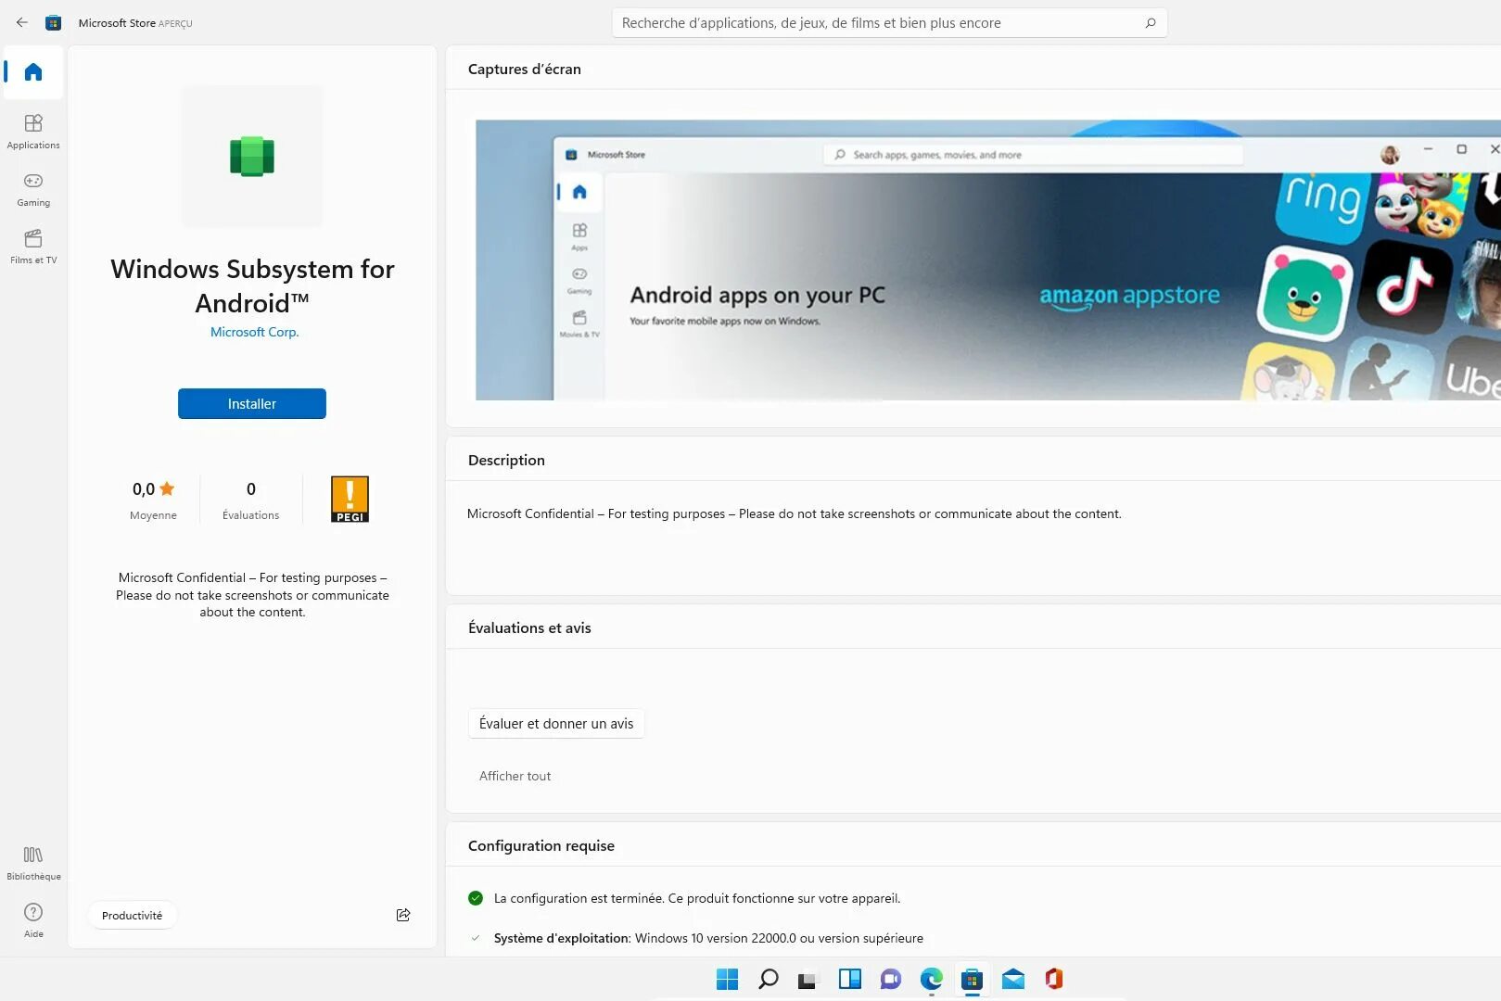The image size is (1501, 1001).
Task: Click the Configuration requise heading
Action: pos(541,845)
